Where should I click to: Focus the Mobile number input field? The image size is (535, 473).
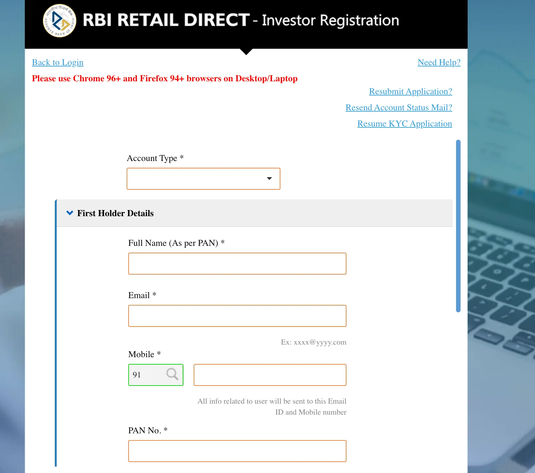tap(270, 375)
